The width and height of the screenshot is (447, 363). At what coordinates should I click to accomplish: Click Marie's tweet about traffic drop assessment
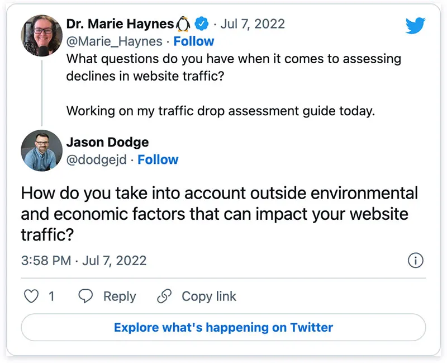tap(220, 110)
